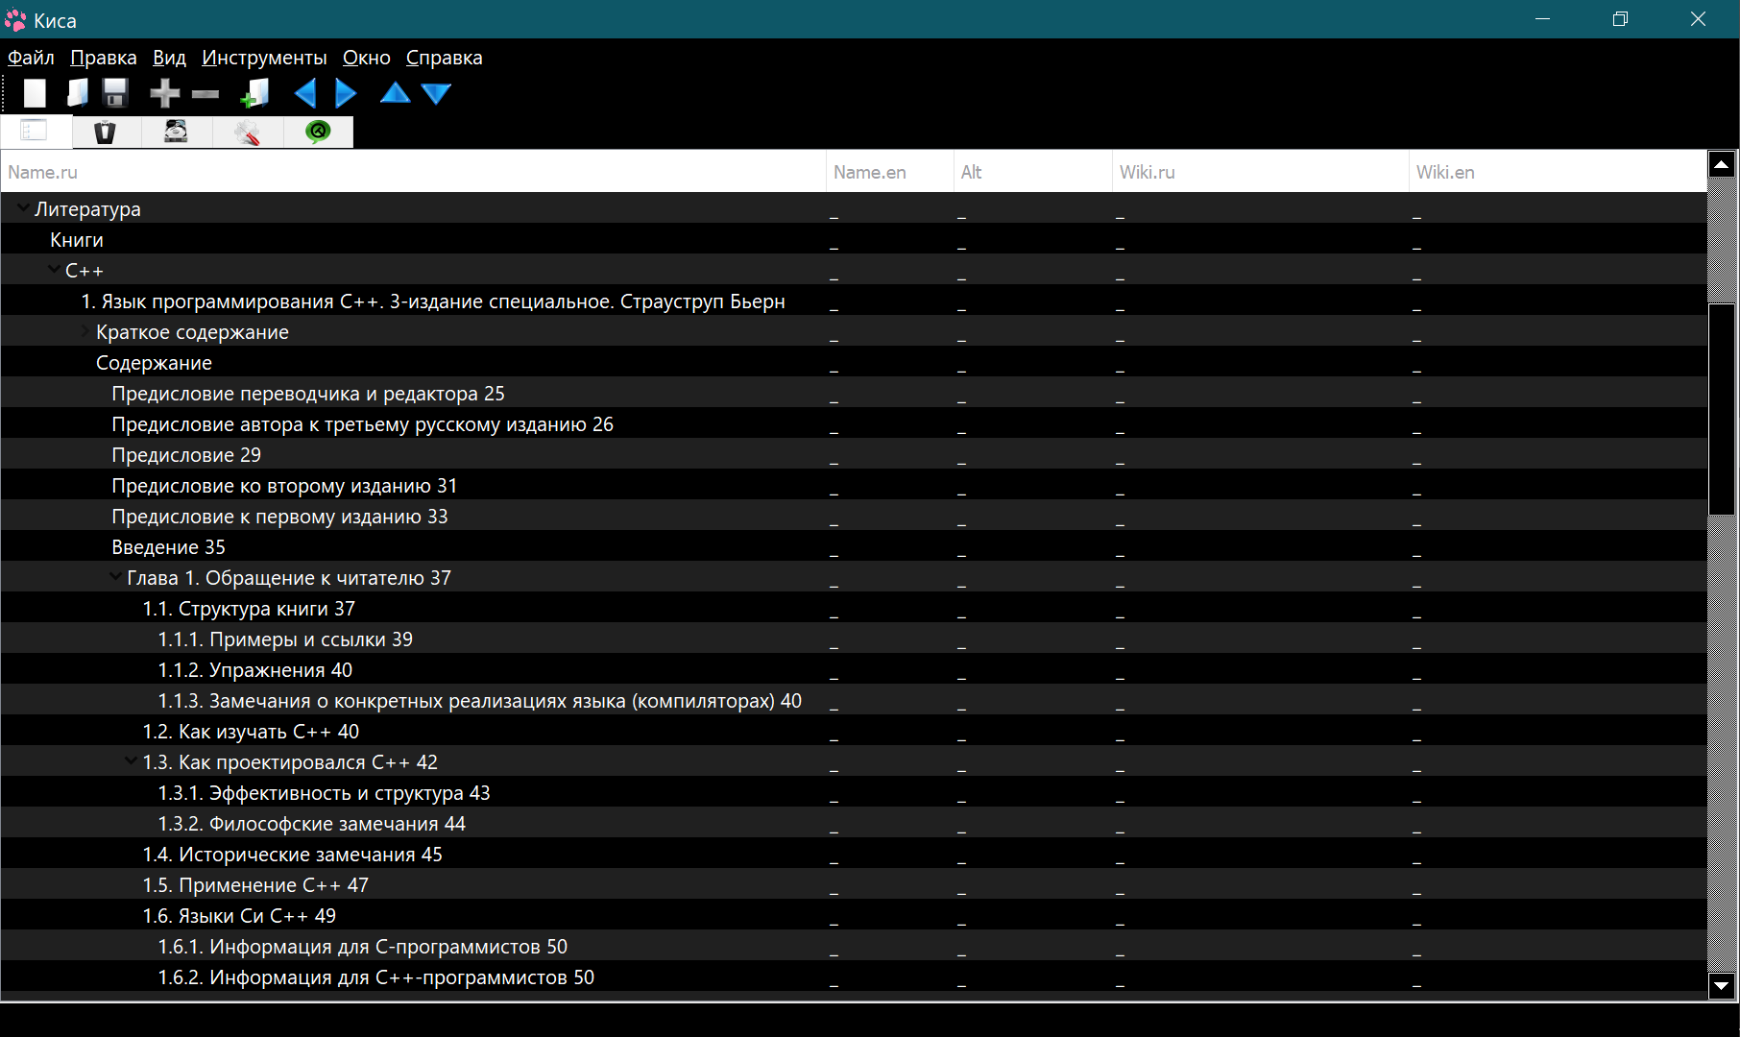Screen dimensions: 1740x1037
Task: Select the Содержание row
Action: coord(854,362)
